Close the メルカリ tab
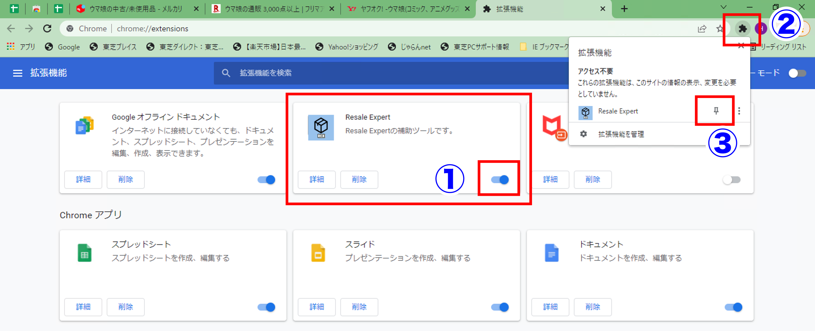The width and height of the screenshot is (815, 331). pos(196,9)
